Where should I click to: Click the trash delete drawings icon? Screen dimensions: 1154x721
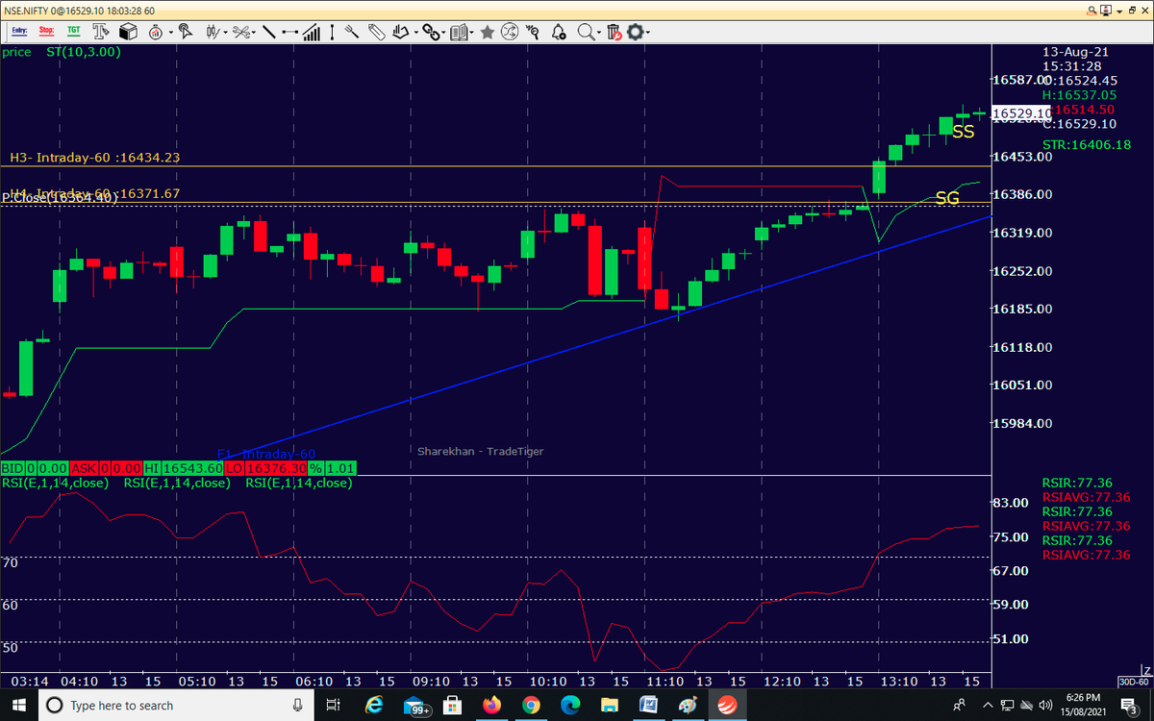pos(614,32)
